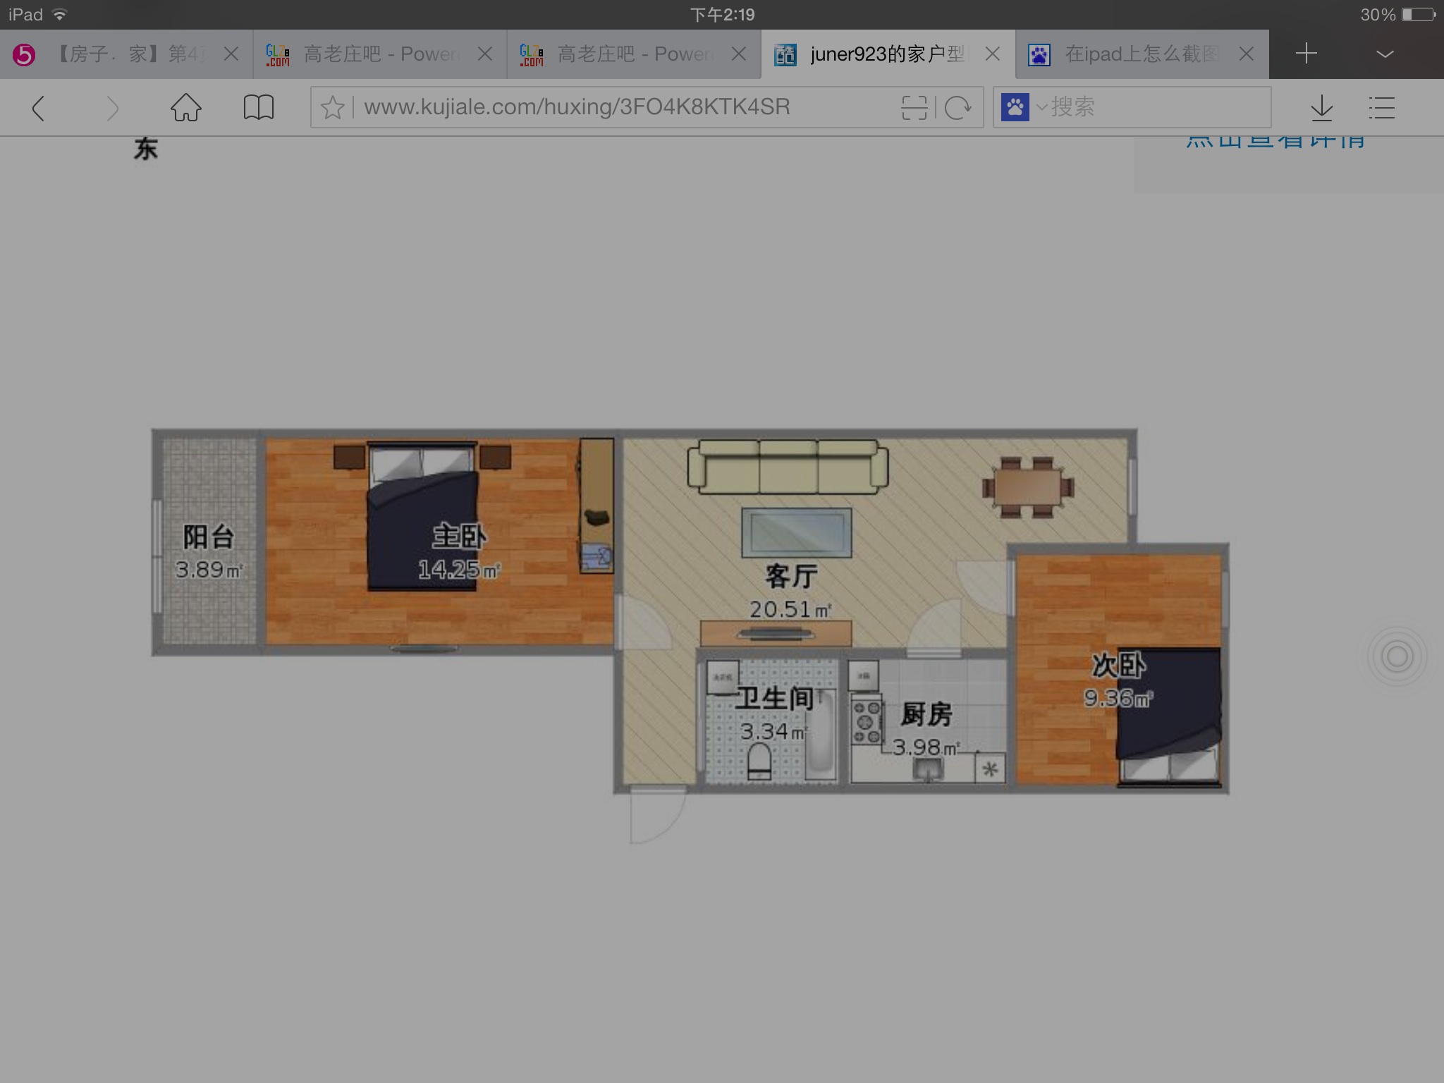Reload page with refresh icon
1444x1083 pixels.
[x=958, y=108]
